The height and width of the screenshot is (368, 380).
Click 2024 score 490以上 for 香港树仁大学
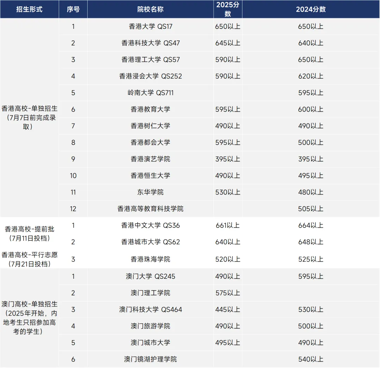[x=311, y=126]
